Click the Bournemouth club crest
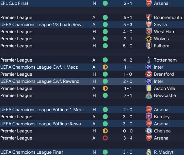The height and width of the screenshot is (155, 184). pyautogui.click(x=149, y=17)
